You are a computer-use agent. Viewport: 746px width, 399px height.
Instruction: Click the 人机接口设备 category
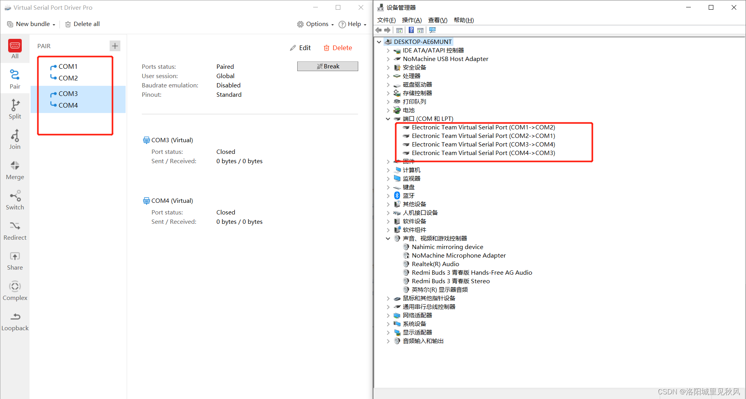(x=420, y=213)
